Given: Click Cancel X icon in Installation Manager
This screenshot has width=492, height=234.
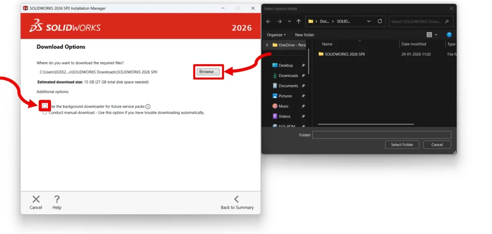Looking at the screenshot, I should (x=36, y=200).
